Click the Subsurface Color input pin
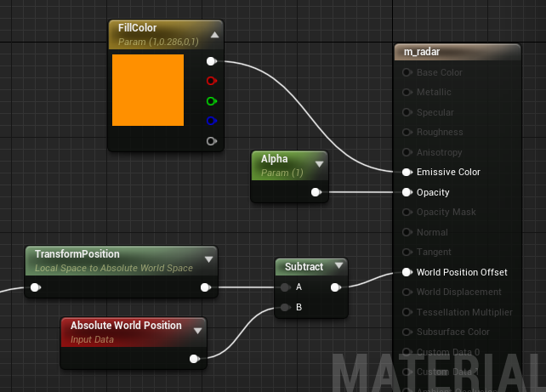546x392 pixels. (x=407, y=332)
